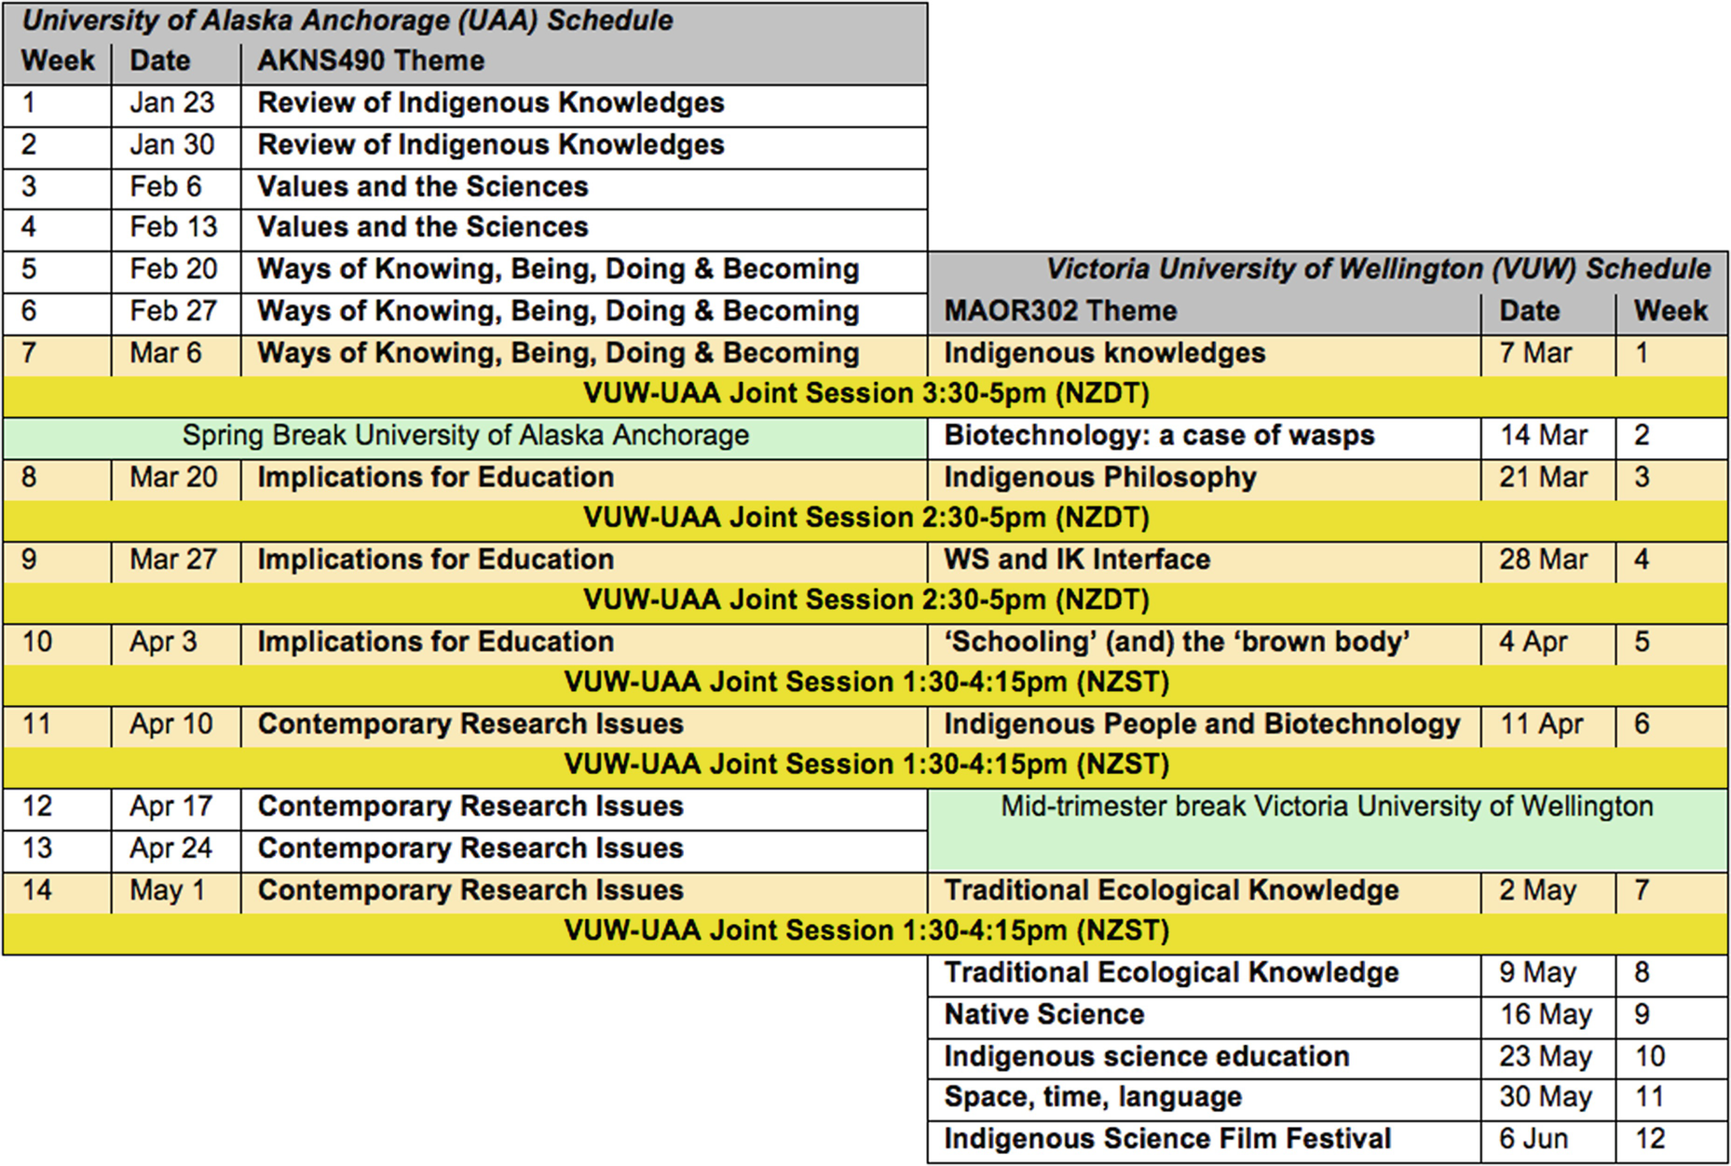Select the '30 May' date cell

point(1547,1099)
